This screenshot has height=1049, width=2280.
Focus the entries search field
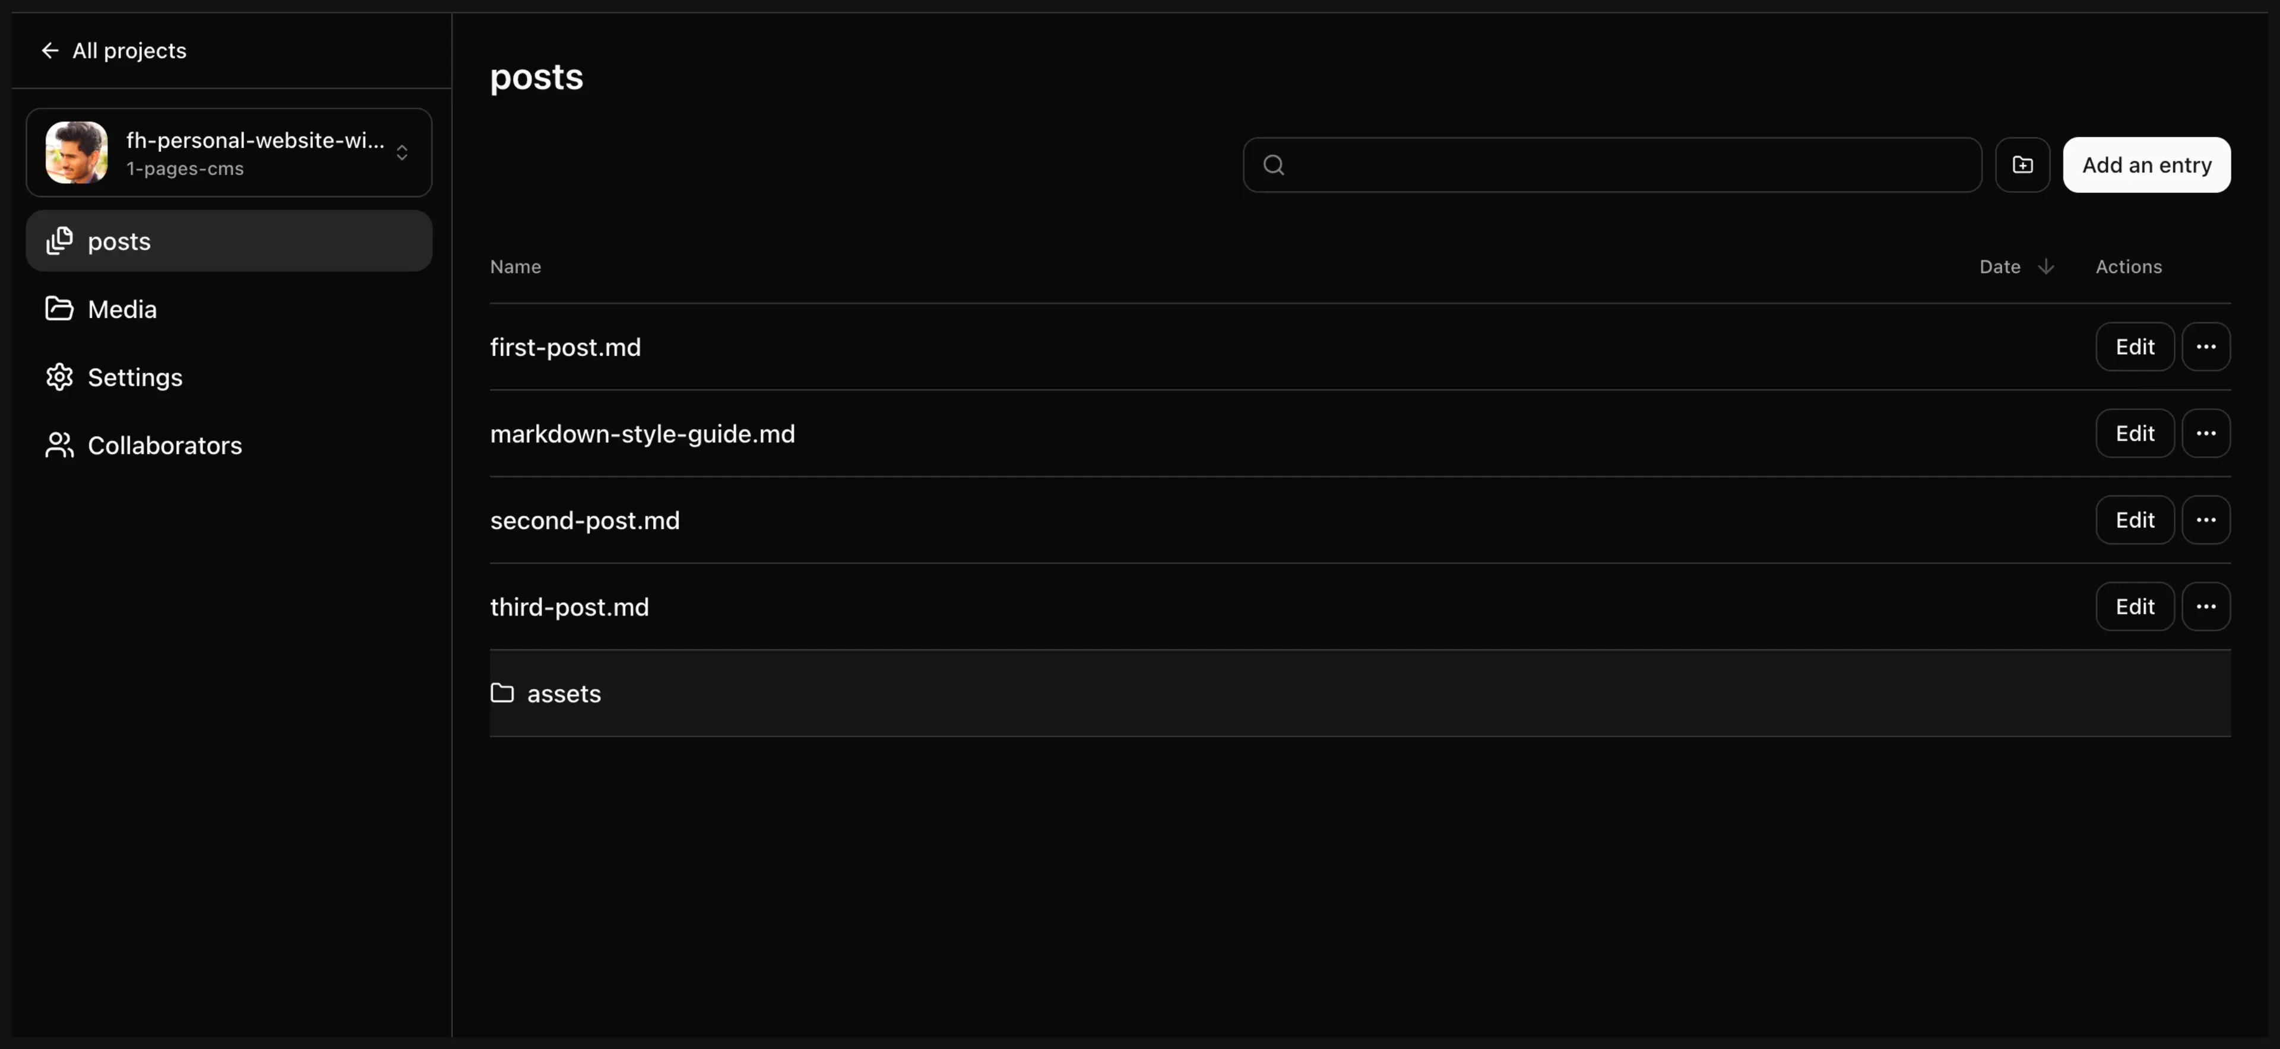1629,164
